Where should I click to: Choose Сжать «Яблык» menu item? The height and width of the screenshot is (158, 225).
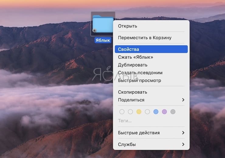[151, 57]
